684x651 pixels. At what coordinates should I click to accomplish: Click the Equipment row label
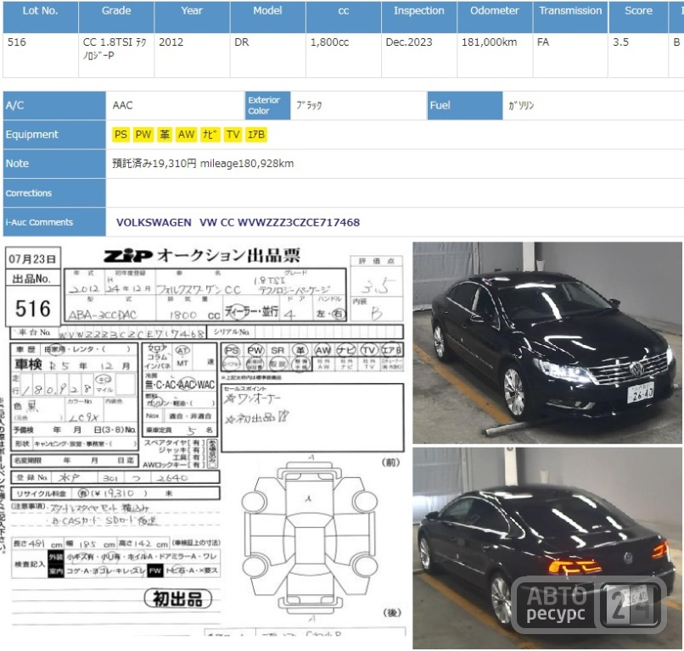pyautogui.click(x=54, y=135)
